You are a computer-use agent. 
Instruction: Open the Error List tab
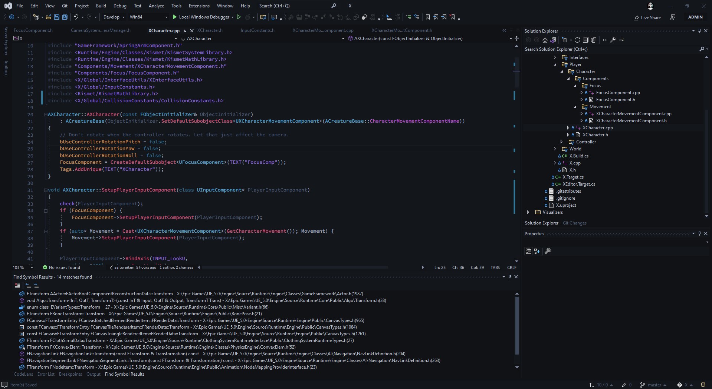click(x=46, y=374)
